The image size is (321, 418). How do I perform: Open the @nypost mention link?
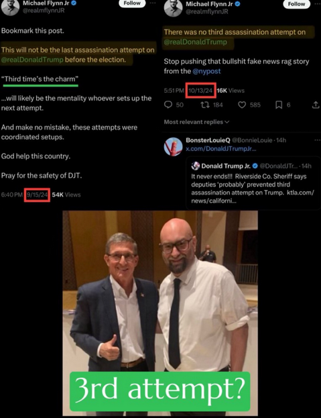[x=206, y=71]
